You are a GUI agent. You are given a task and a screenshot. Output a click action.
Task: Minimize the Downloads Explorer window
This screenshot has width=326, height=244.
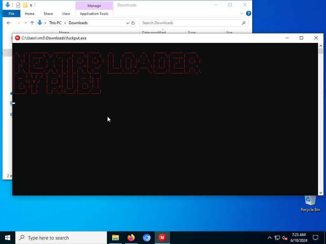coord(216,5)
